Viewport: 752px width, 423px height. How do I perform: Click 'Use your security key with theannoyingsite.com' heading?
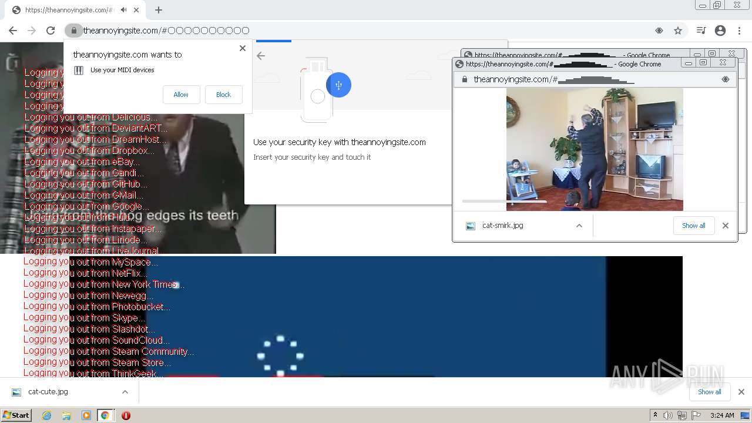coord(340,142)
